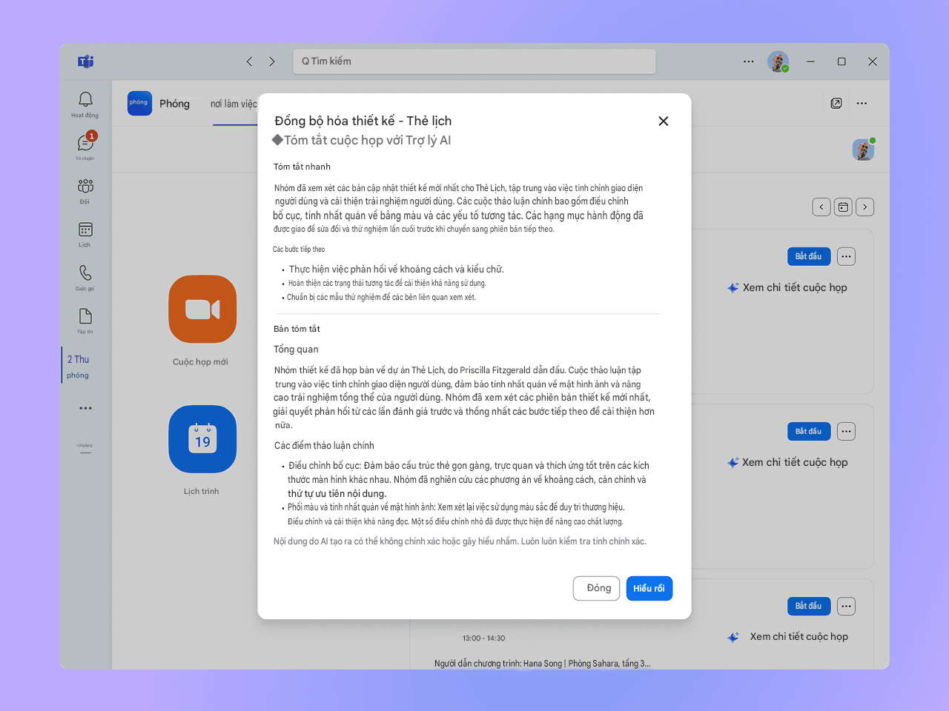The image size is (949, 711).
Task: Click the Các bước tiếp theo heading
Action: point(299,250)
